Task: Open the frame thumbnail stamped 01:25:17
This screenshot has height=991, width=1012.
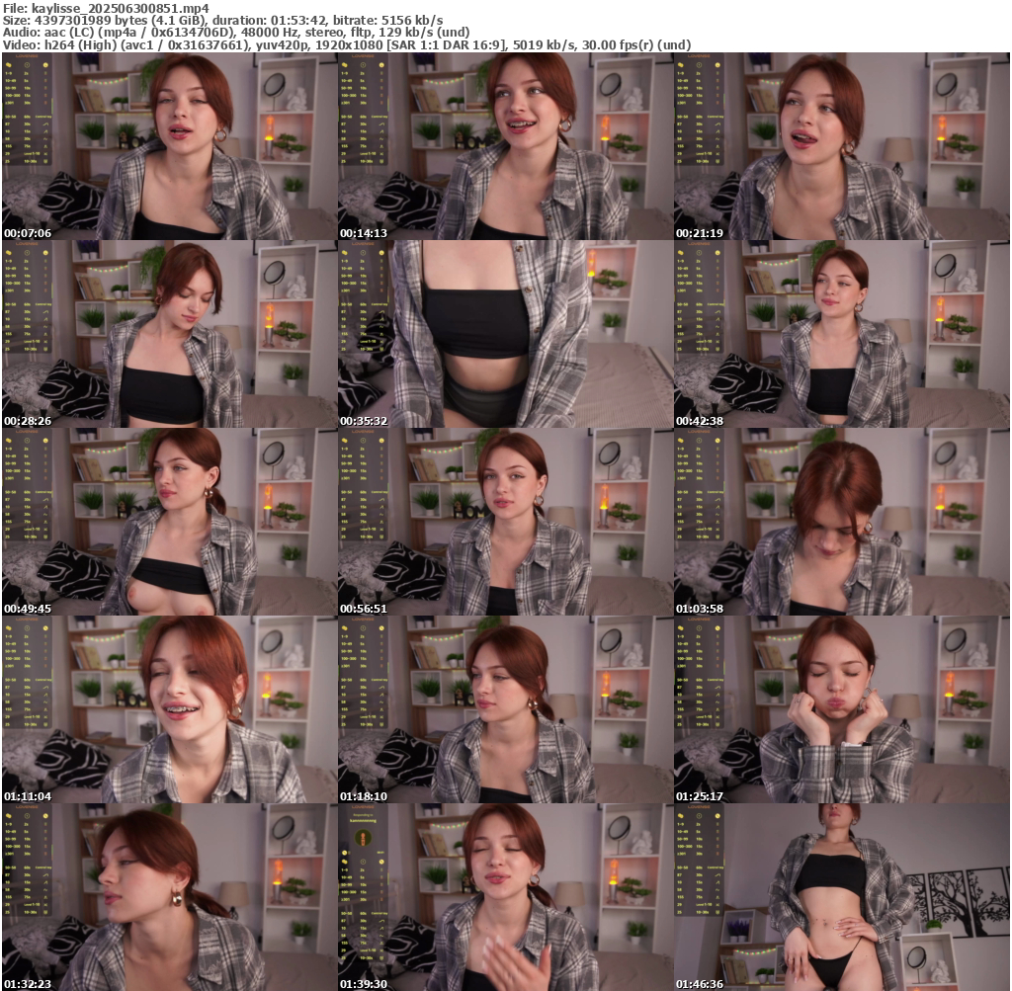Action: pos(842,709)
